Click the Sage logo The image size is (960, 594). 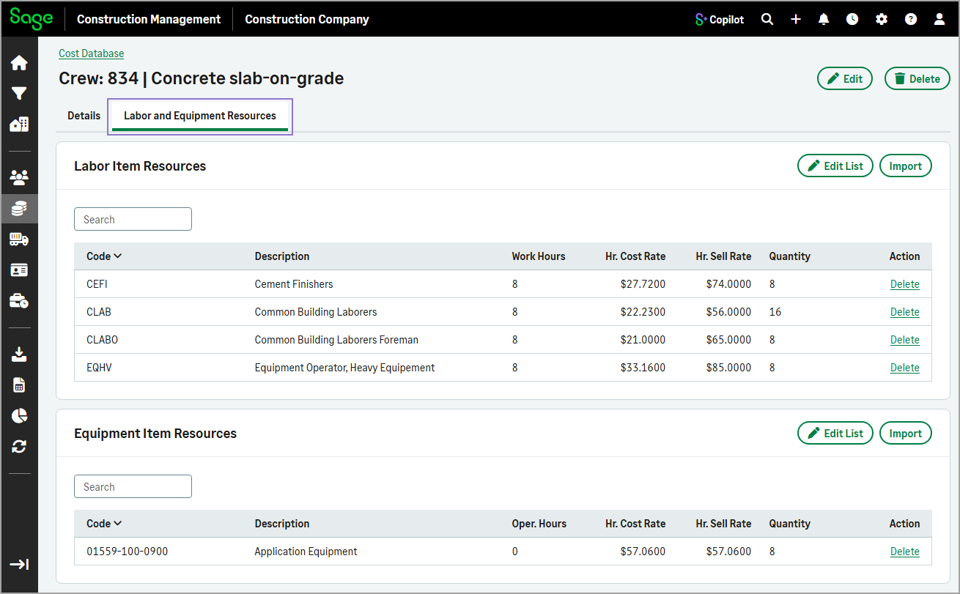(32, 18)
